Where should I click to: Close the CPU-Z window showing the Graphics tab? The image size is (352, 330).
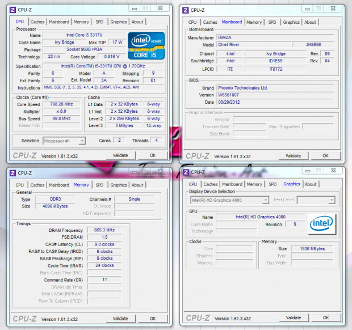(x=333, y=171)
